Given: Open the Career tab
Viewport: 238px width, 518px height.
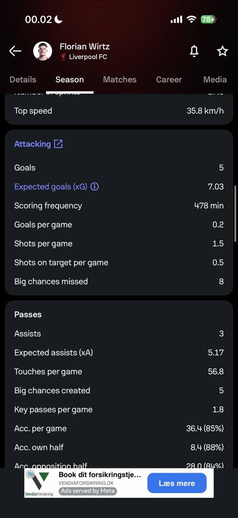Looking at the screenshot, I should pyautogui.click(x=169, y=79).
